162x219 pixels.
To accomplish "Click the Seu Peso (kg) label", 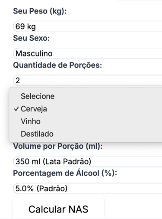I will [x=40, y=11].
